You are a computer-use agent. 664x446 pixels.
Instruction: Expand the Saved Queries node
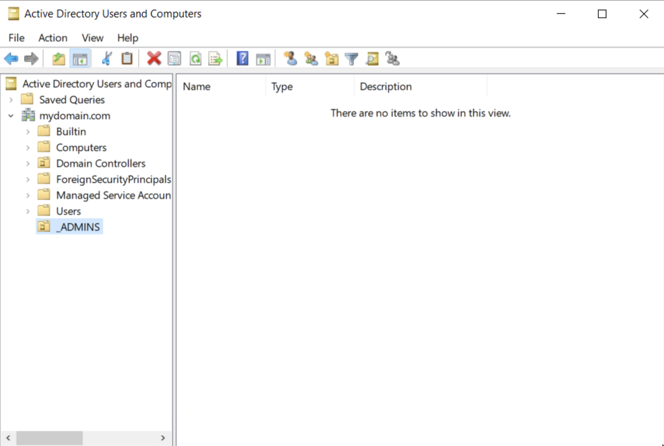pyautogui.click(x=11, y=100)
